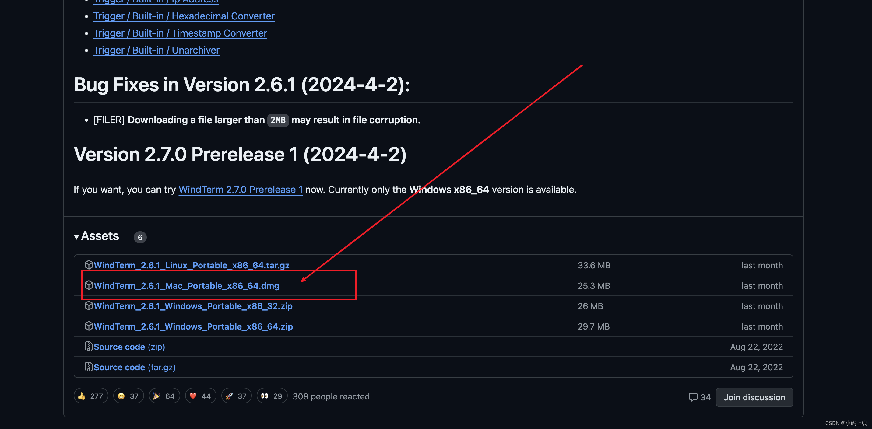Download WindTerm Linux Portable tar.gz
The width and height of the screenshot is (872, 429).
click(x=192, y=265)
